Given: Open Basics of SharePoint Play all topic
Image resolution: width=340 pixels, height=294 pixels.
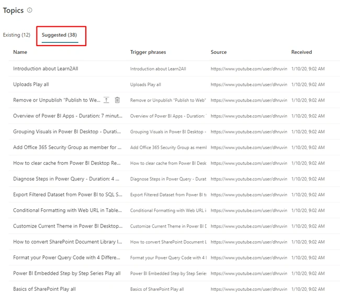Looking at the screenshot, I should tap(44, 289).
